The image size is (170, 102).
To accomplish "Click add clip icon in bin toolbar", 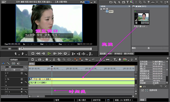I will pos(123,2).
